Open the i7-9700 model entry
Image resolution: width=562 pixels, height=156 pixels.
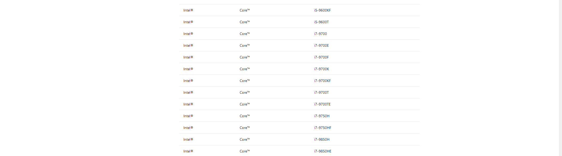[x=321, y=34]
